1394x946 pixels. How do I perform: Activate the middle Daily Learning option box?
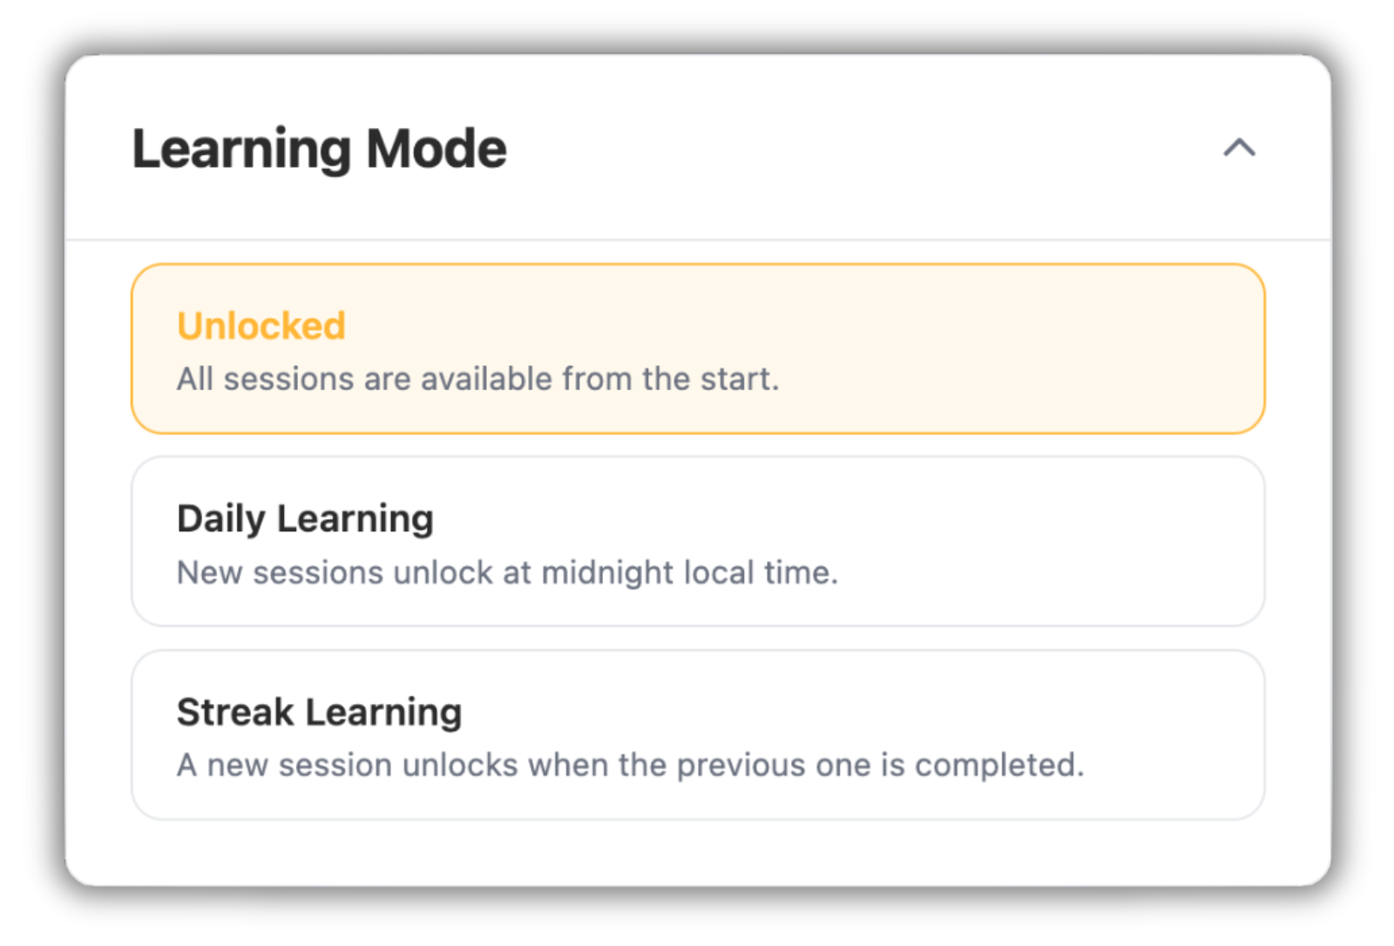[698, 541]
